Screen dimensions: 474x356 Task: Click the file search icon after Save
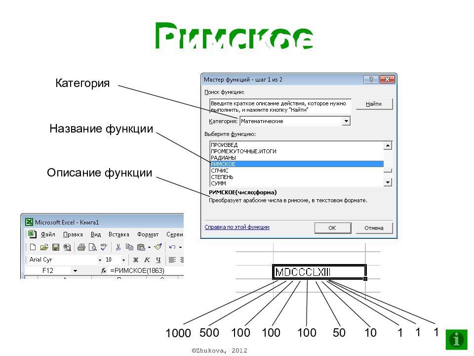(67, 247)
